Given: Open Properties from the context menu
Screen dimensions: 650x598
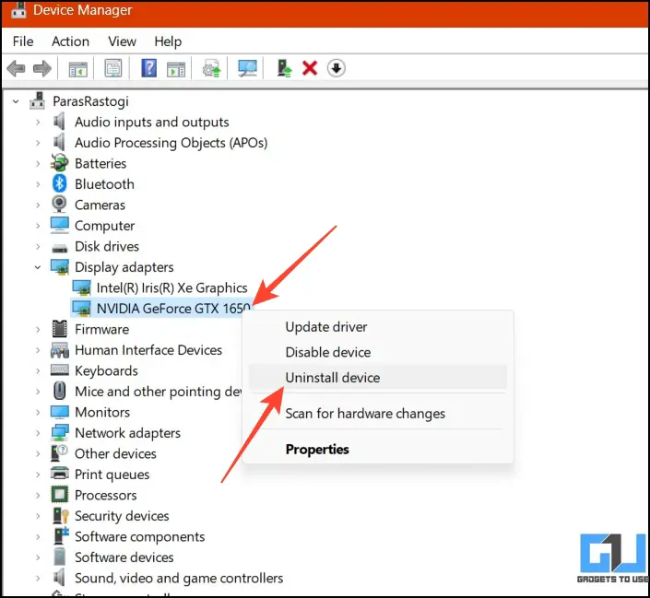Looking at the screenshot, I should (x=377, y=449).
